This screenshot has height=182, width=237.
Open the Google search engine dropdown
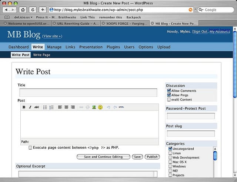click(x=201, y=10)
